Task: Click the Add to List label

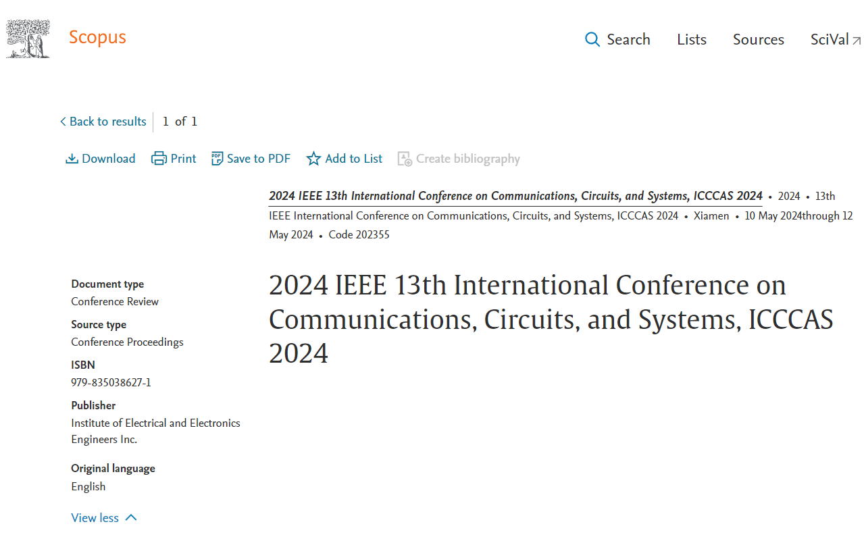Action: coord(354,159)
